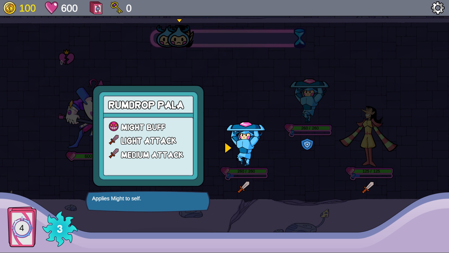Click the card deck showing 4 remaining
Viewport: 449px width, 253px height.
(21, 227)
